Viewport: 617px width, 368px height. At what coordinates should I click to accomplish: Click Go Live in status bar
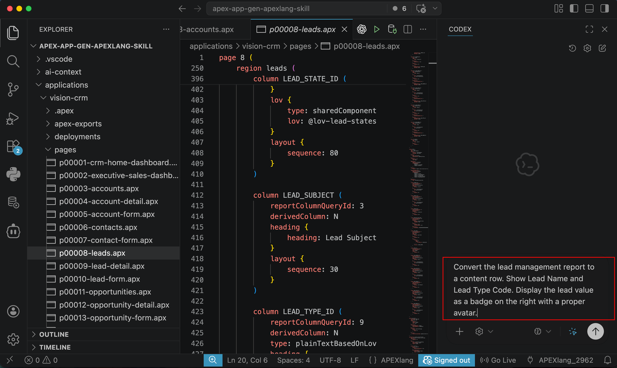point(498,360)
